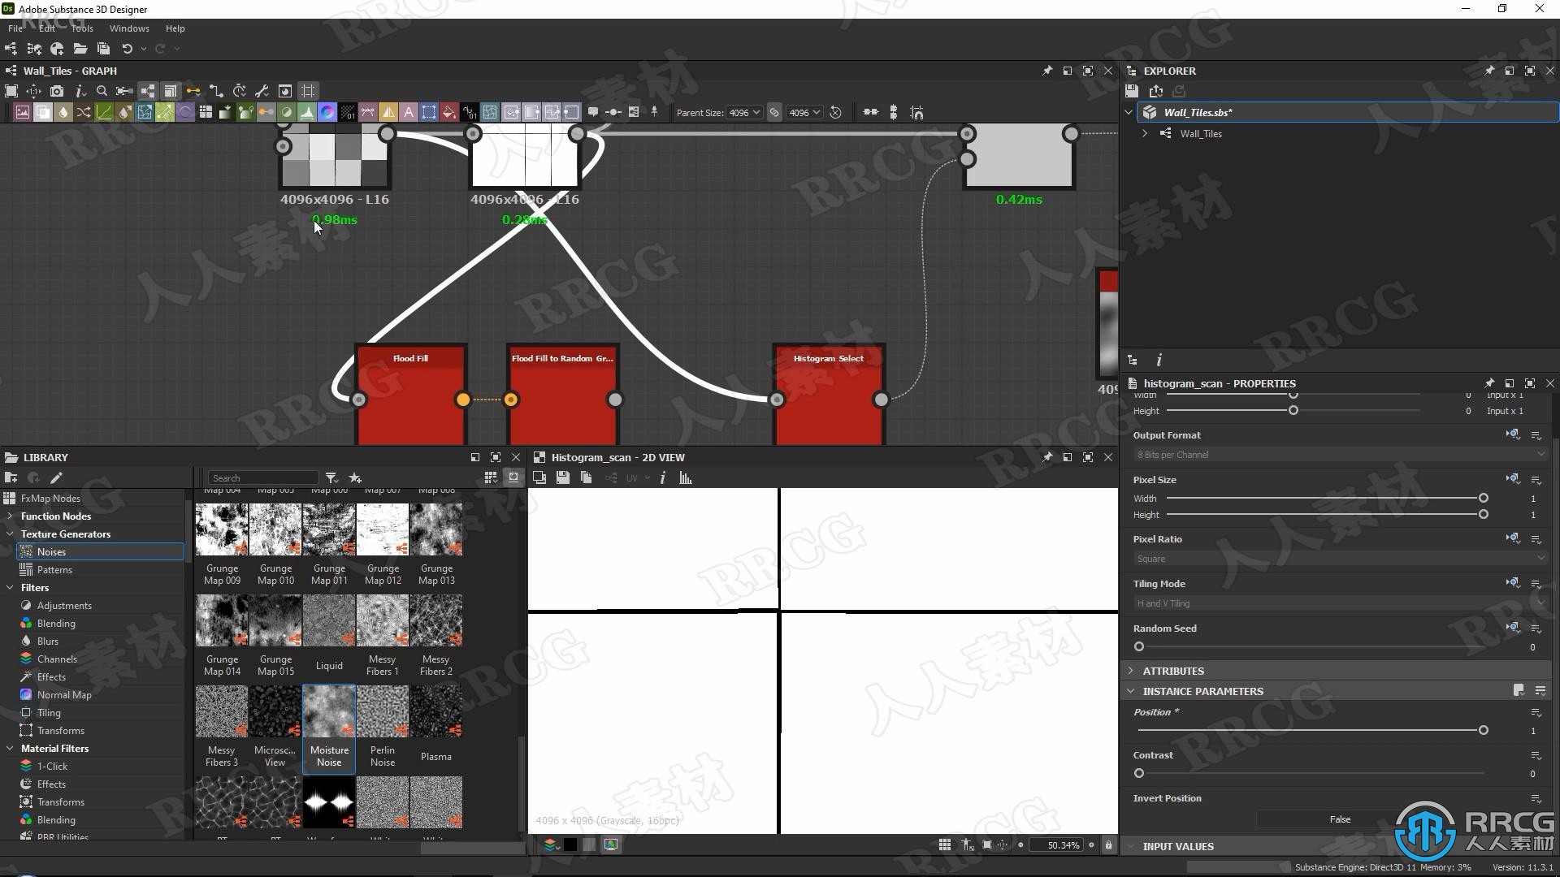This screenshot has width=1560, height=877.
Task: Select the Noises category in library
Action: (x=51, y=551)
